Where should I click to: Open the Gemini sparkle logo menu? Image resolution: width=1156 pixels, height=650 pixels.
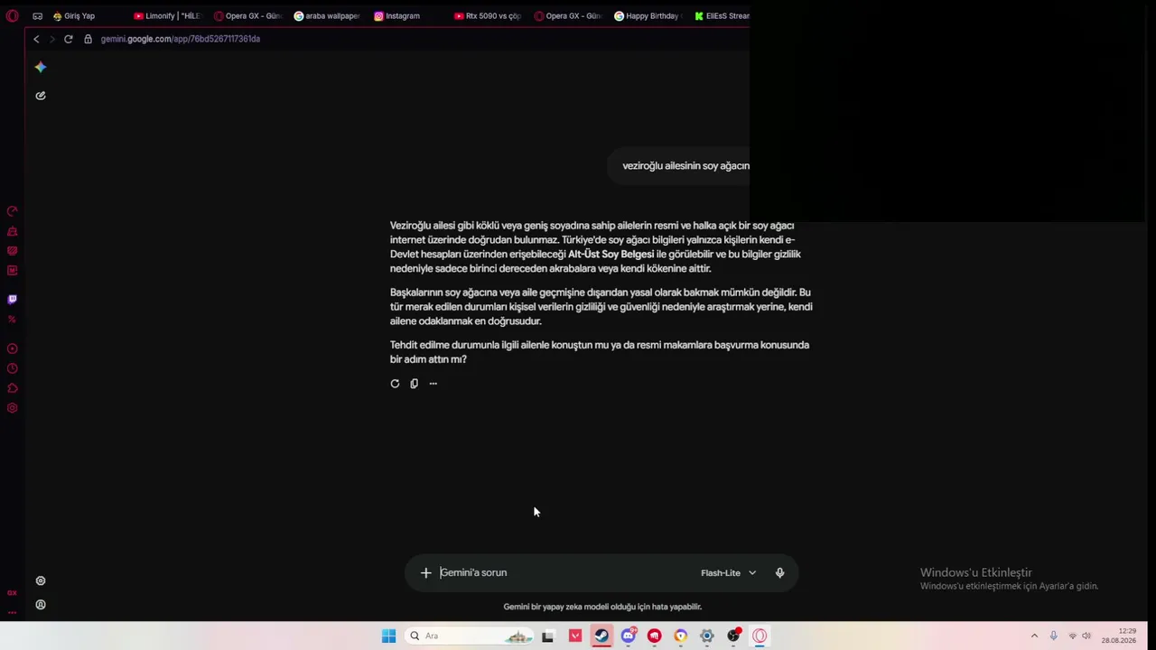(41, 67)
